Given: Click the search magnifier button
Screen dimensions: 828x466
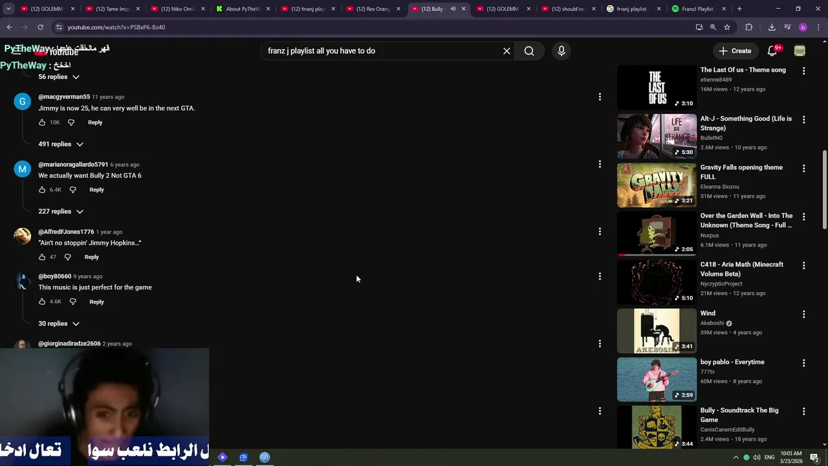Looking at the screenshot, I should click(529, 51).
